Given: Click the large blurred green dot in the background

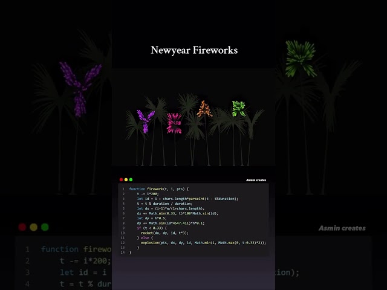Looking at the screenshot, I should (x=45, y=227).
